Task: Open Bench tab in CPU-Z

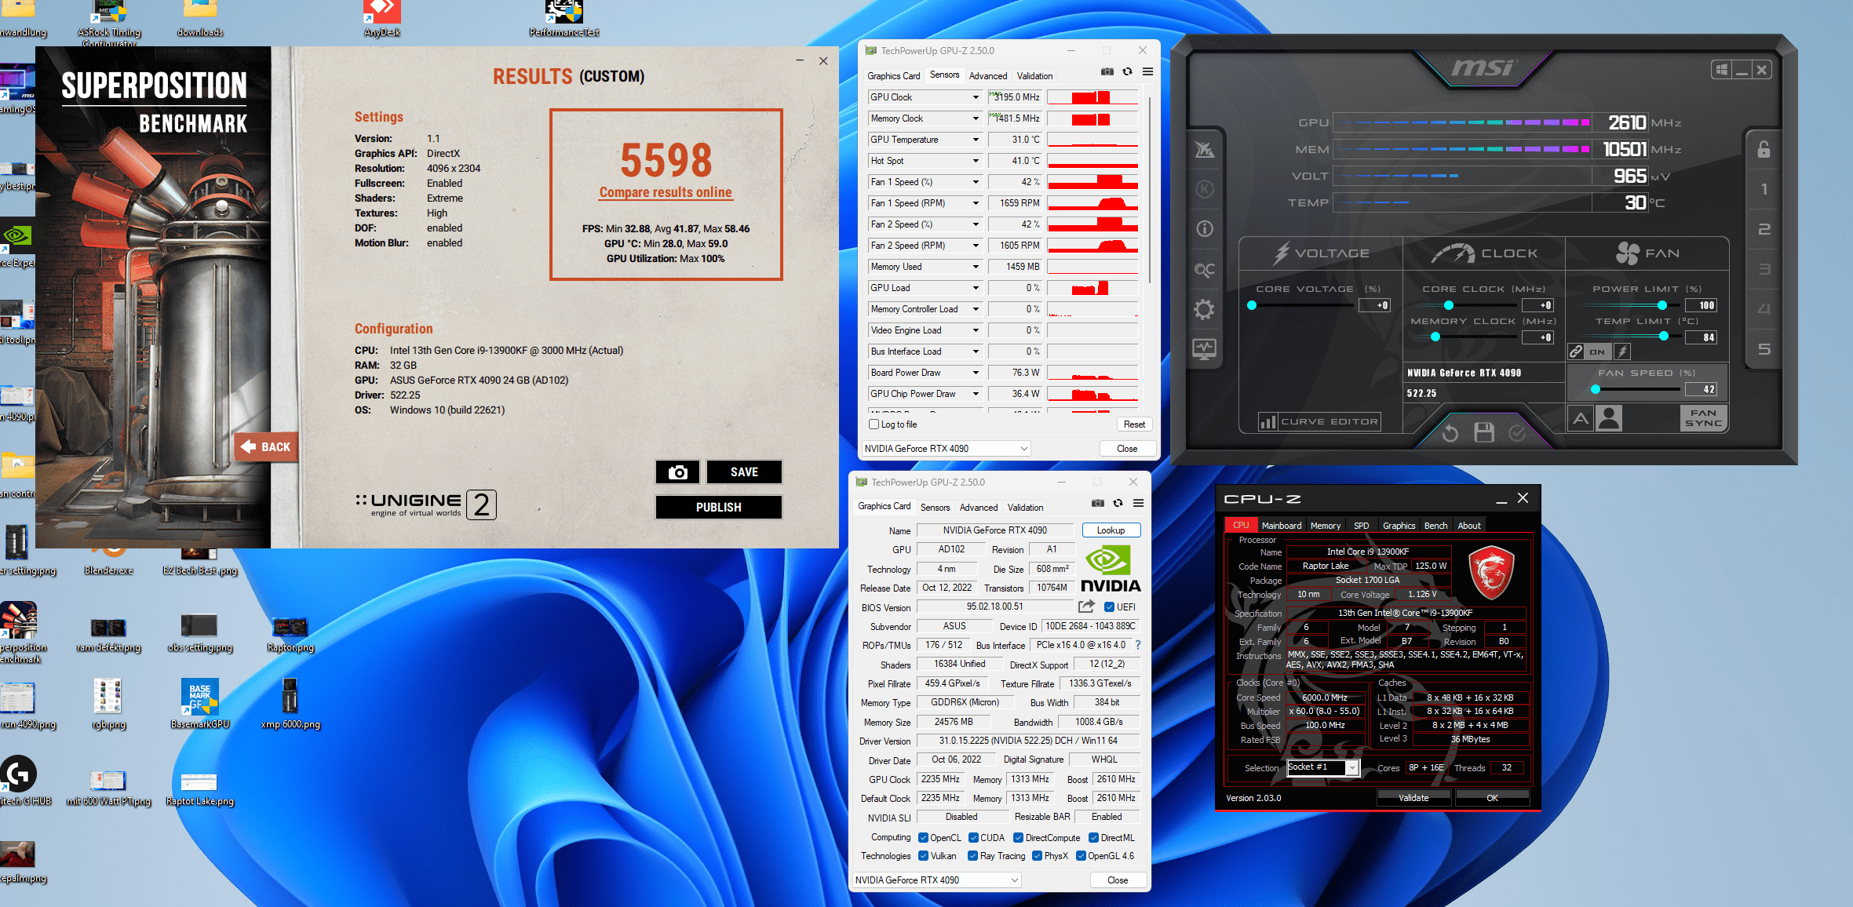Action: pyautogui.click(x=1435, y=526)
